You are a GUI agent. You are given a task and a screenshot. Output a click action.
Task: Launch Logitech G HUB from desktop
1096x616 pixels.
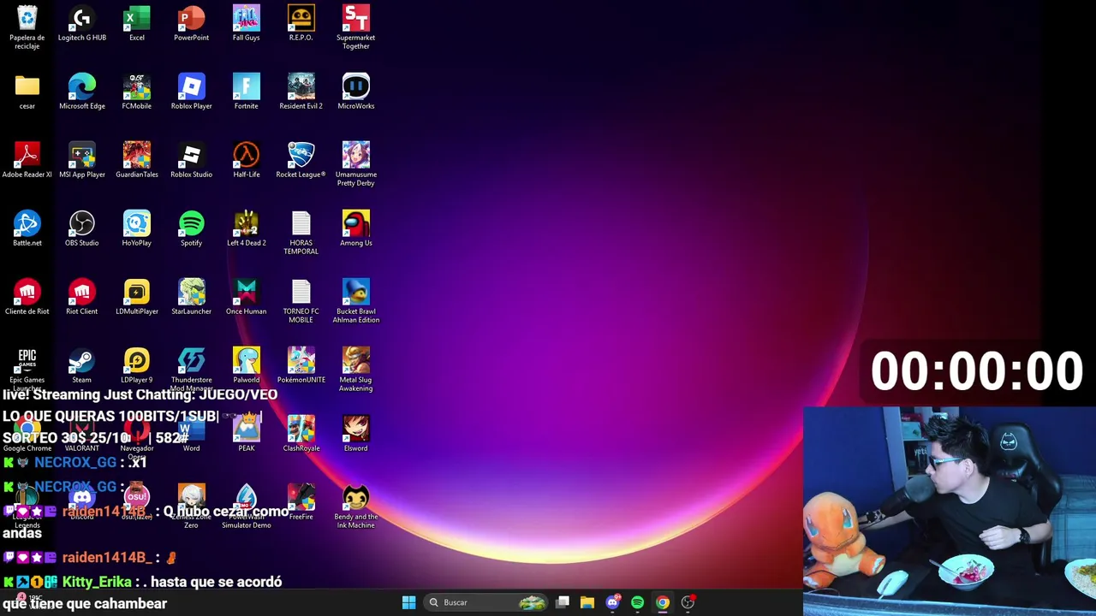(x=82, y=24)
